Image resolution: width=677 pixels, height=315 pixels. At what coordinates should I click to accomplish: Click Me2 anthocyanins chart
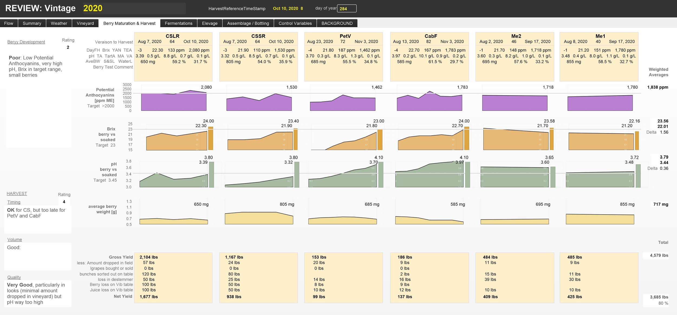pos(515,103)
